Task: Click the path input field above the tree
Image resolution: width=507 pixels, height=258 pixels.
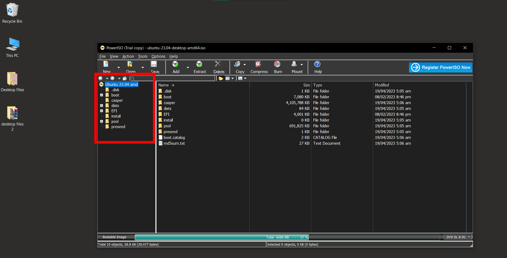Action: tap(172, 78)
